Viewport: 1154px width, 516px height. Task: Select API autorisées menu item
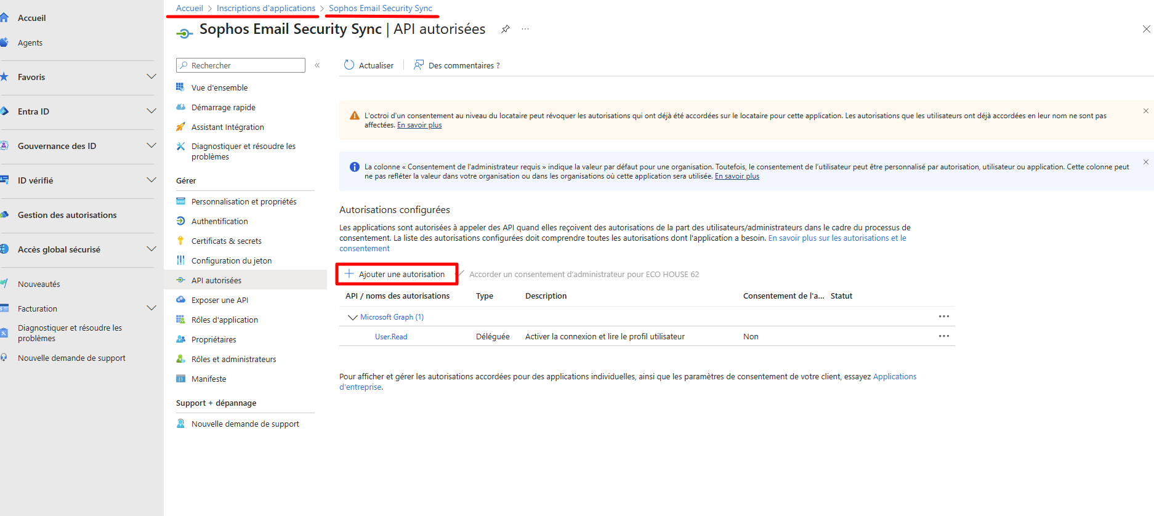pos(245,280)
